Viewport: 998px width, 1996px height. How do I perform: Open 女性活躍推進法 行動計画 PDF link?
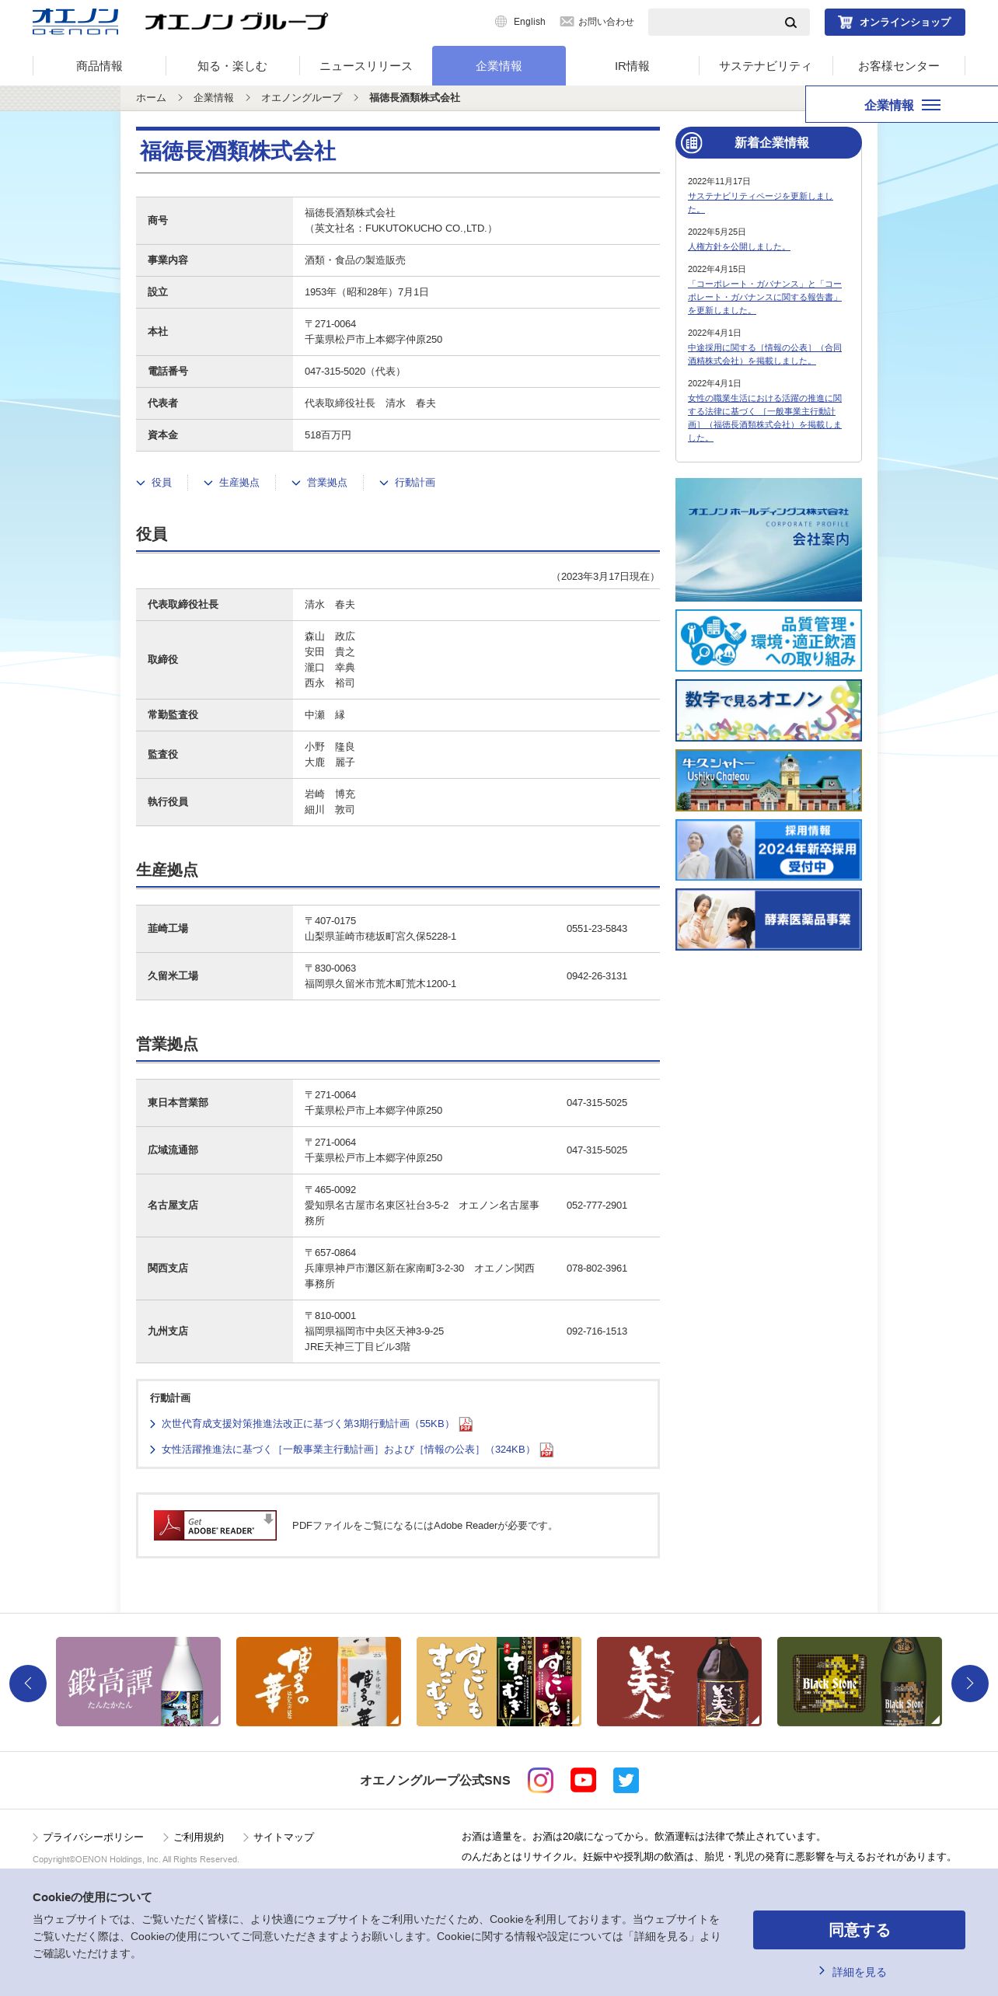(x=347, y=1450)
